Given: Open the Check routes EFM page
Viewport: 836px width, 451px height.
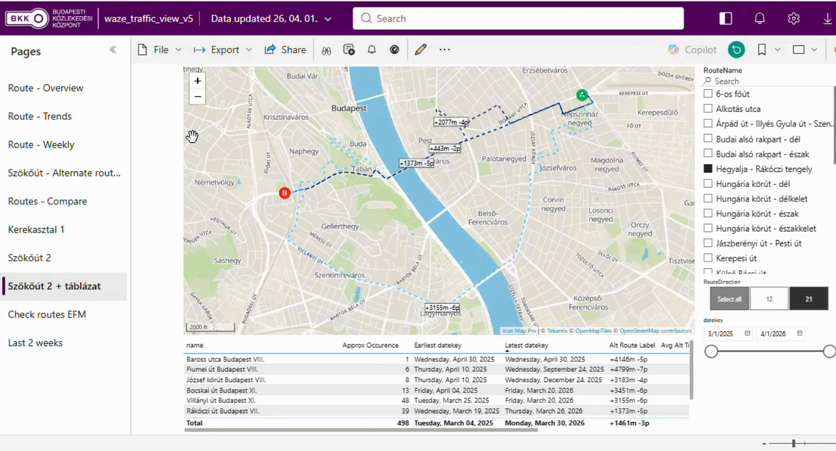Looking at the screenshot, I should pyautogui.click(x=47, y=315).
